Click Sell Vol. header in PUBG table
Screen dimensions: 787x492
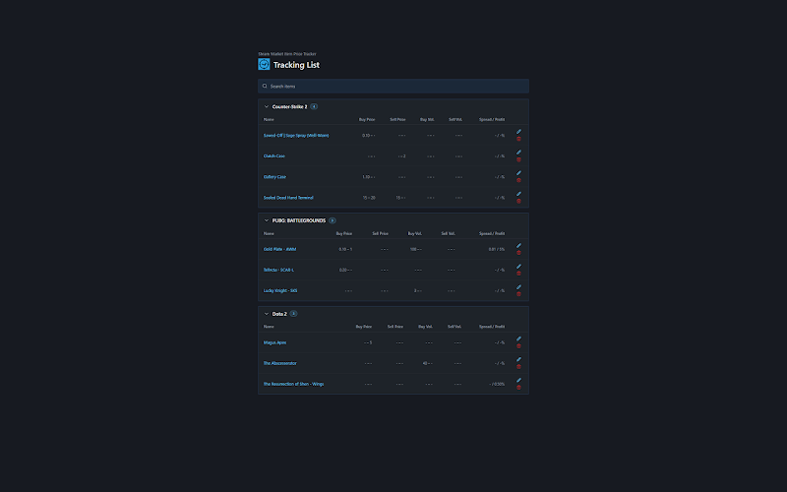[449, 233]
